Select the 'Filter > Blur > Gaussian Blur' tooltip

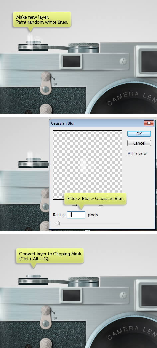95,199
